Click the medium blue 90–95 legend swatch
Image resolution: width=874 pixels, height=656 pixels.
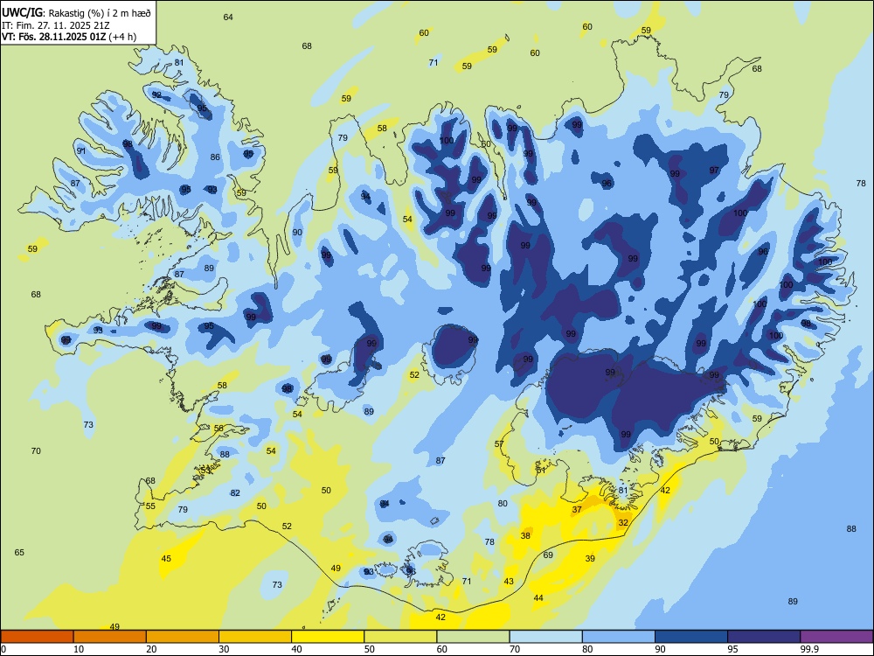[691, 637]
